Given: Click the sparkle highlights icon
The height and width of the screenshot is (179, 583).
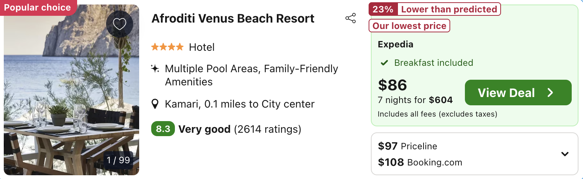Looking at the screenshot, I should [x=155, y=69].
